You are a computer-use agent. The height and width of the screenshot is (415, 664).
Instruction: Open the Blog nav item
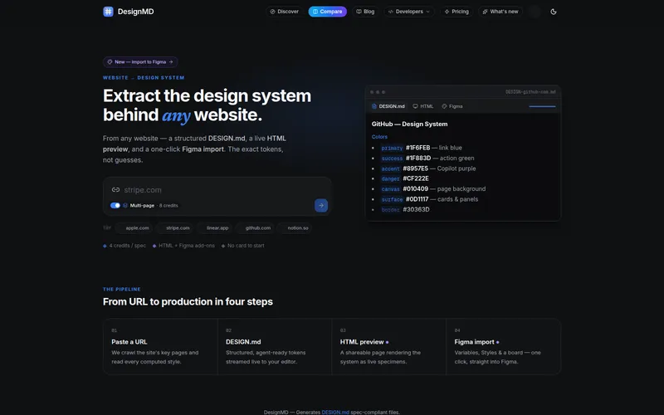coord(365,12)
